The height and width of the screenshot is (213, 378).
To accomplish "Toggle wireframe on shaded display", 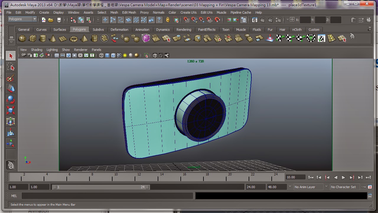I will (113, 55).
